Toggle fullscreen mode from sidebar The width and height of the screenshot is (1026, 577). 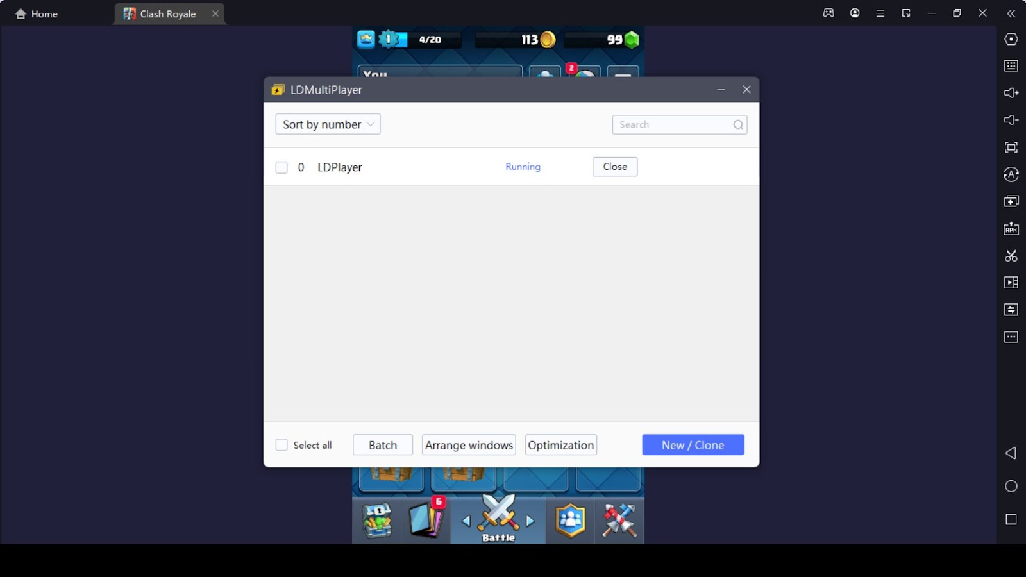1011,147
